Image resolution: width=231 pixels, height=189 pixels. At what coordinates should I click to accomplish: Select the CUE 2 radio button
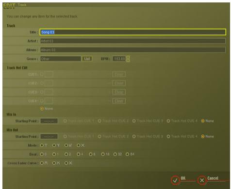(42, 83)
